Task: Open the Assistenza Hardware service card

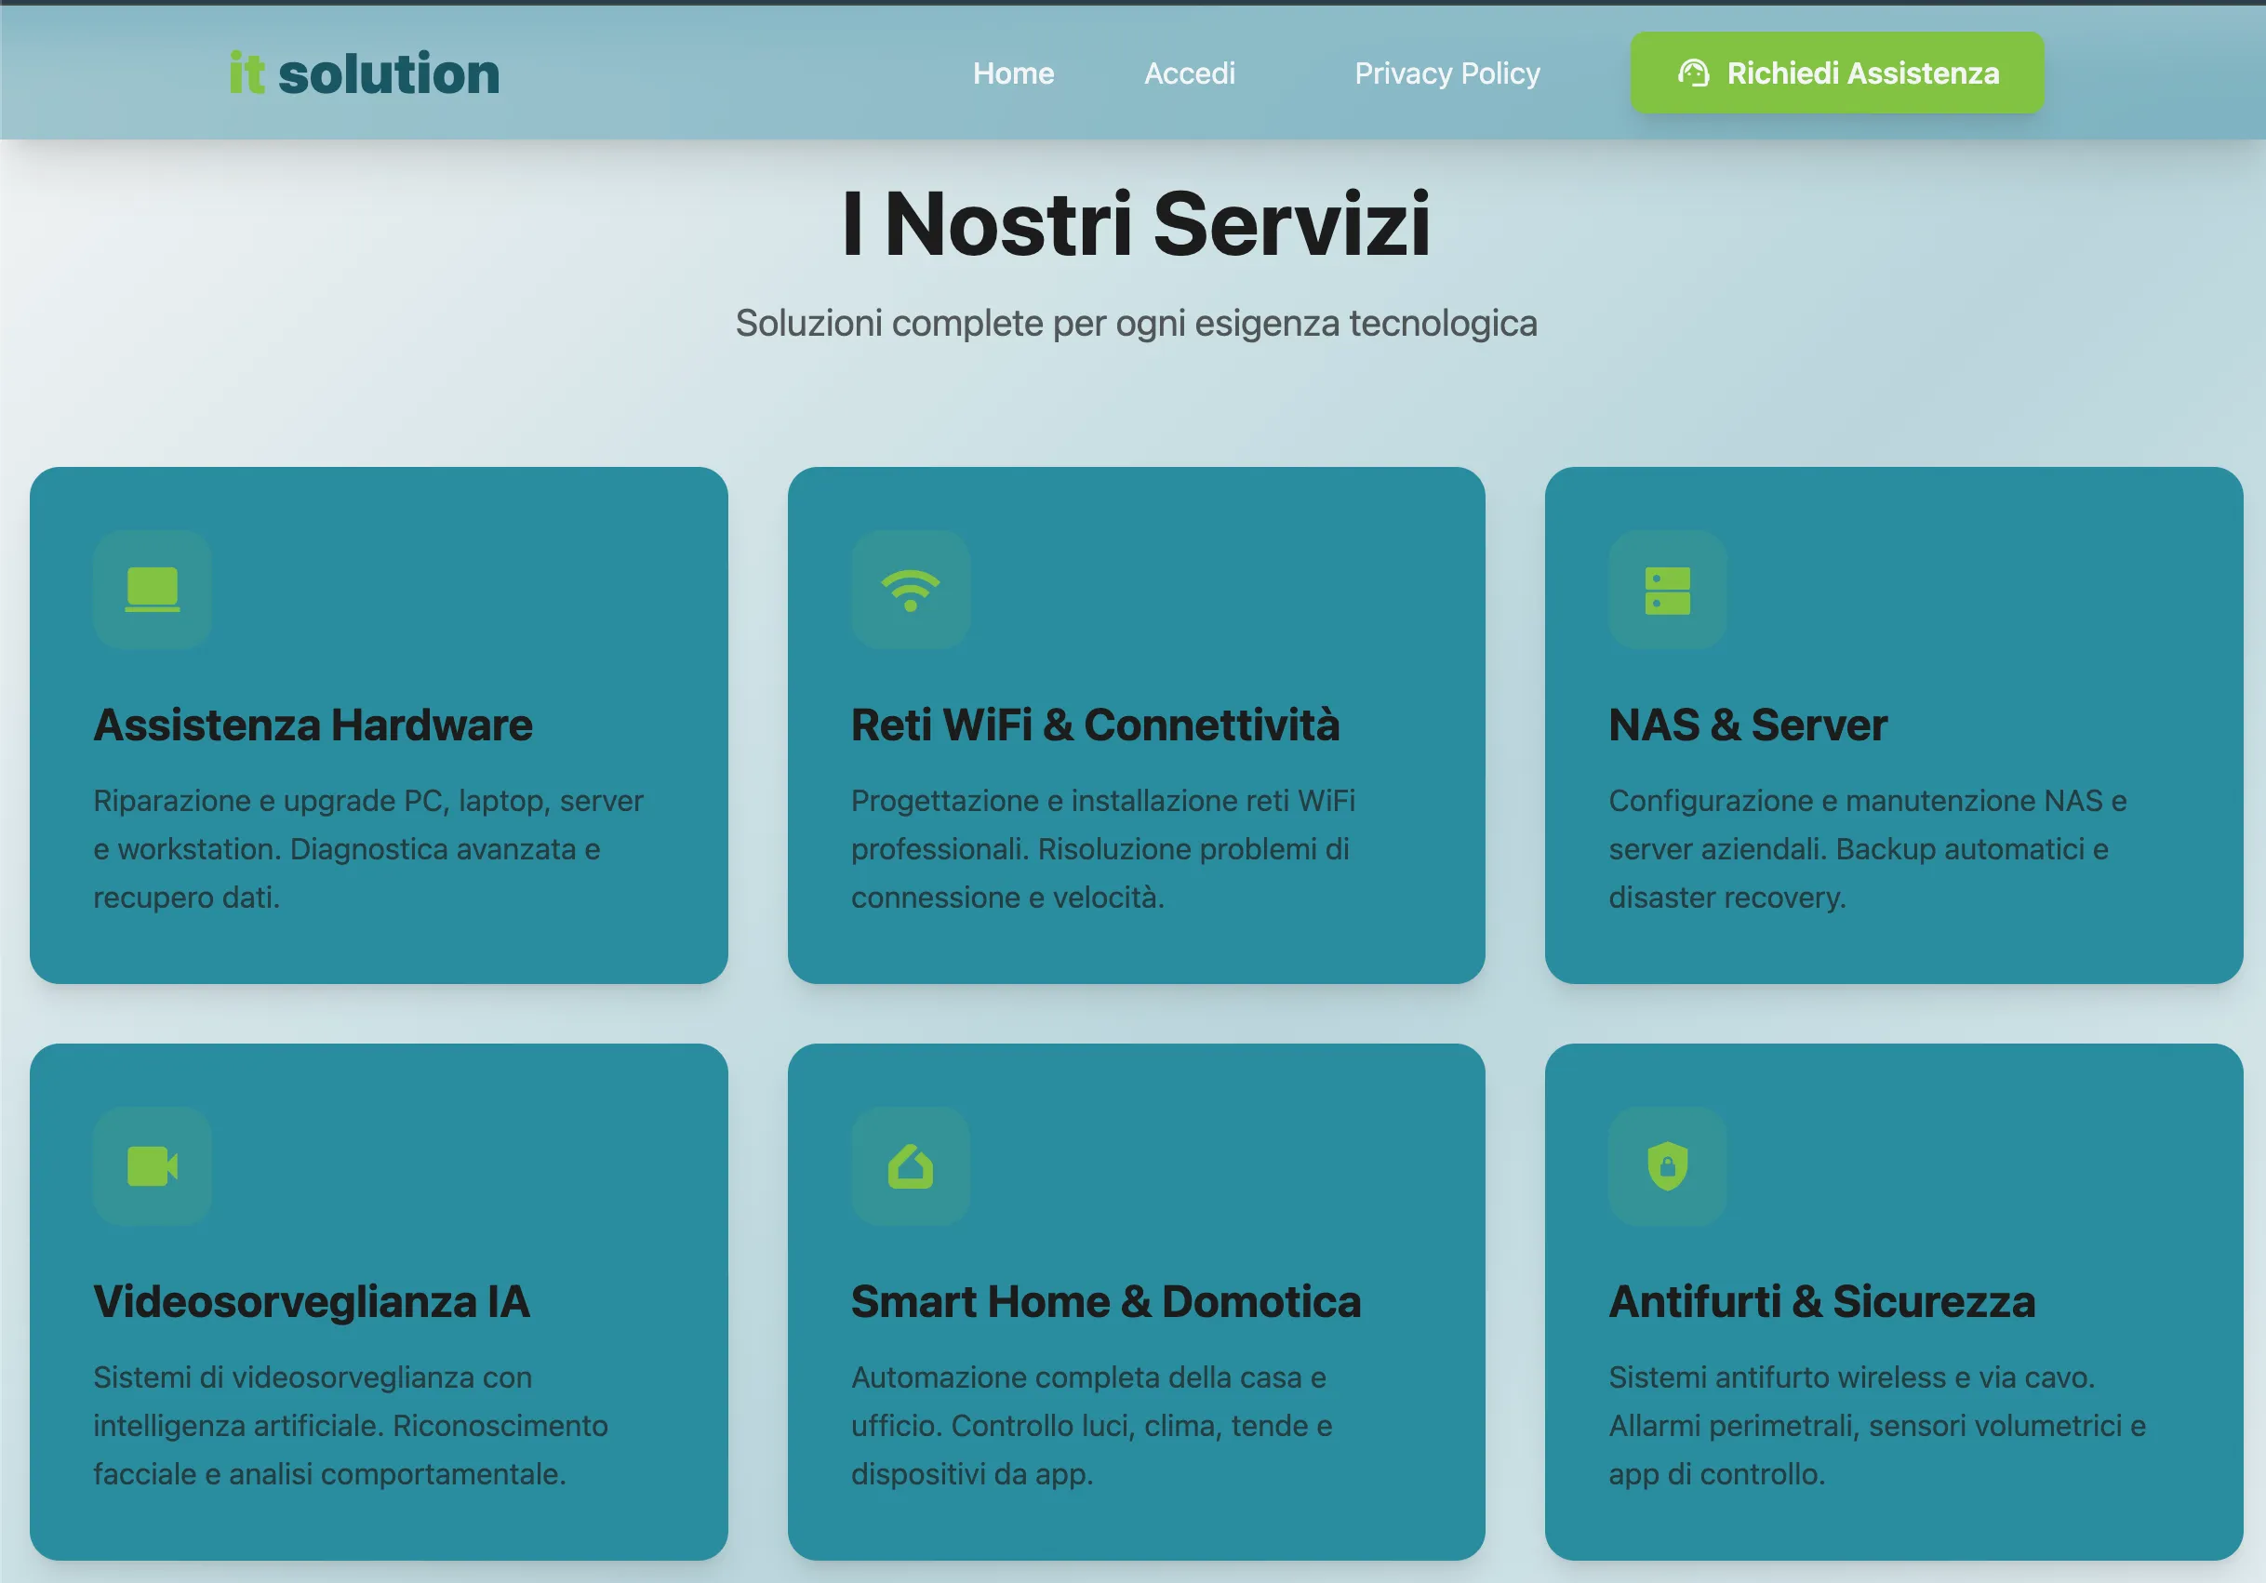Action: click(379, 723)
